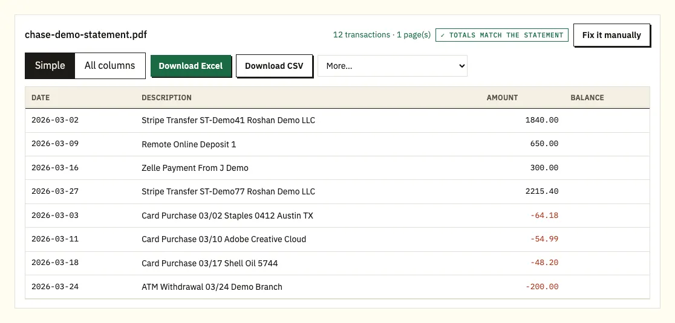Click the Download CSV button
Screen dimensions: 675x323
(274, 66)
